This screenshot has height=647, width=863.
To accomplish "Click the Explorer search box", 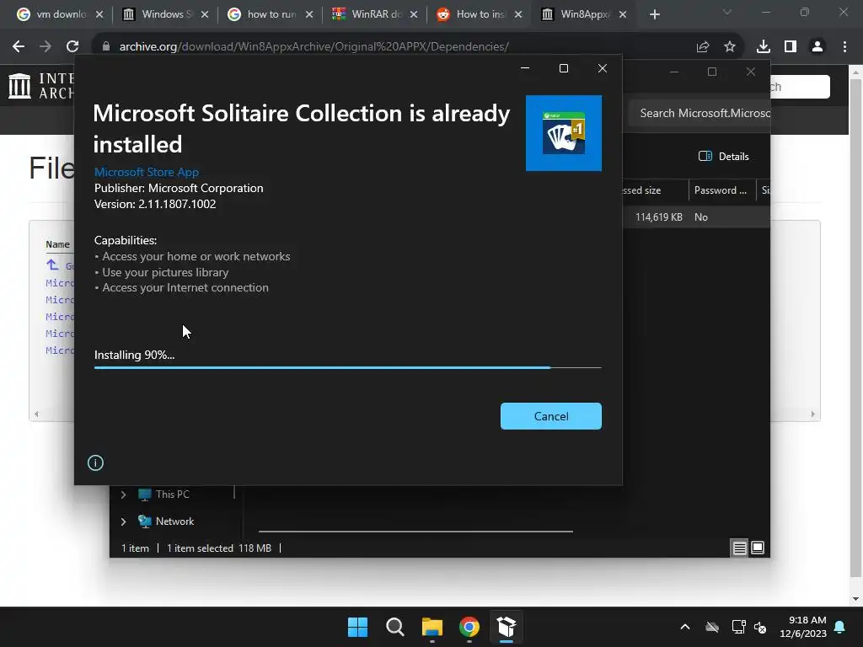I will [700, 114].
